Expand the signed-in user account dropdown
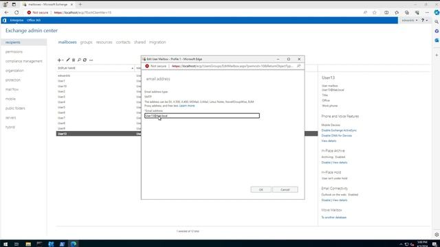Viewport: 440px width, 247px height. (410, 21)
